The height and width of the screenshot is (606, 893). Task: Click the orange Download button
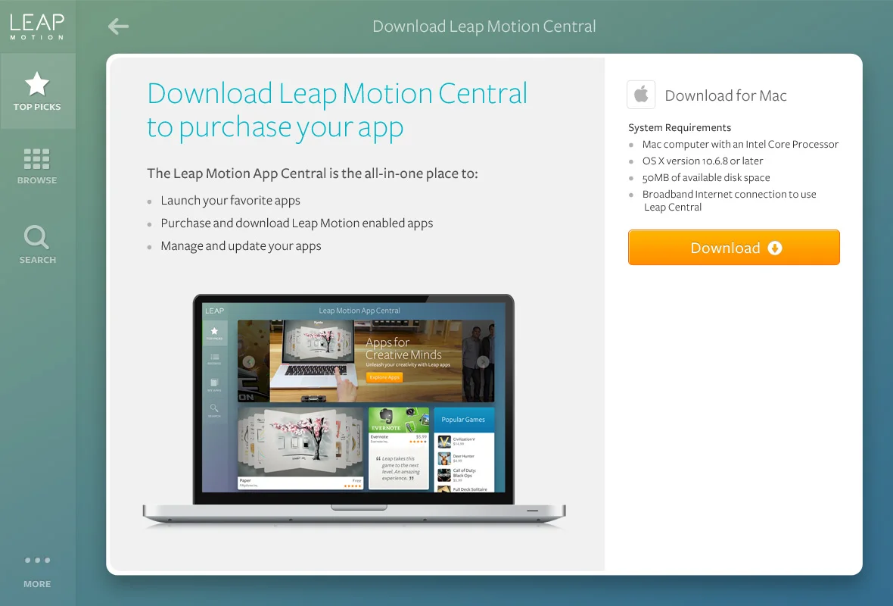[x=733, y=248]
